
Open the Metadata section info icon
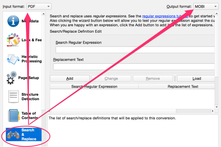click(x=13, y=21)
